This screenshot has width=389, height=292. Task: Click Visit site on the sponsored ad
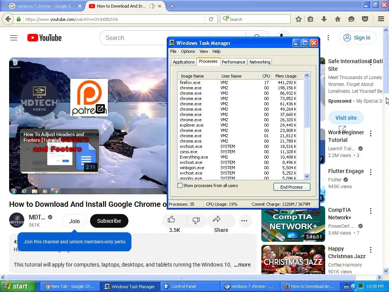(346, 118)
